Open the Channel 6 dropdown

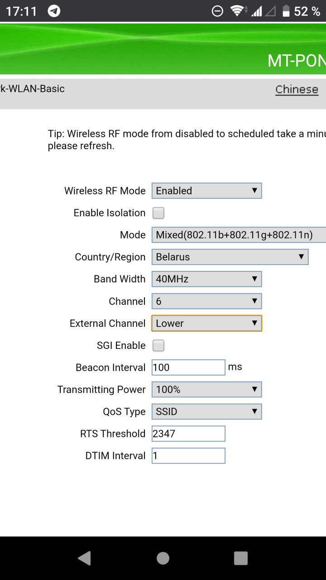[x=206, y=301]
